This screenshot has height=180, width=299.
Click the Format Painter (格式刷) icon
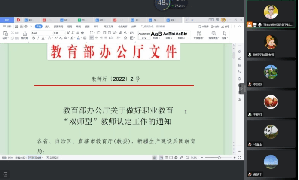(x=24, y=35)
